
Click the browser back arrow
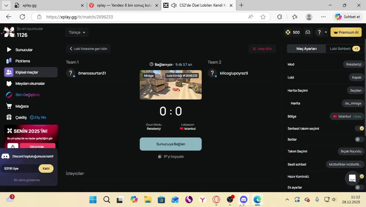[9, 17]
